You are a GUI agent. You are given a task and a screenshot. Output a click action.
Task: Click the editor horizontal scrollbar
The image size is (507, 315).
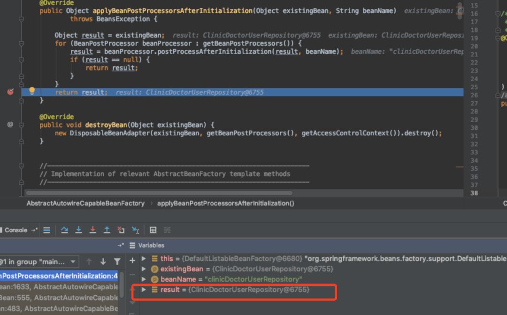[160, 193]
